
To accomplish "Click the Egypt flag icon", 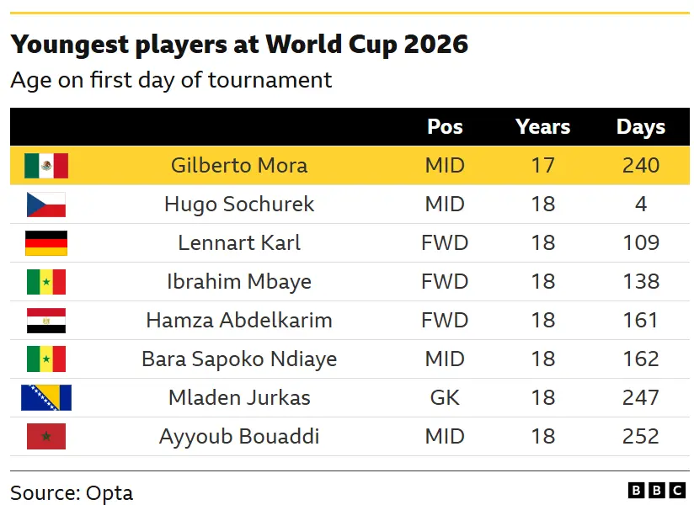I will (46, 321).
